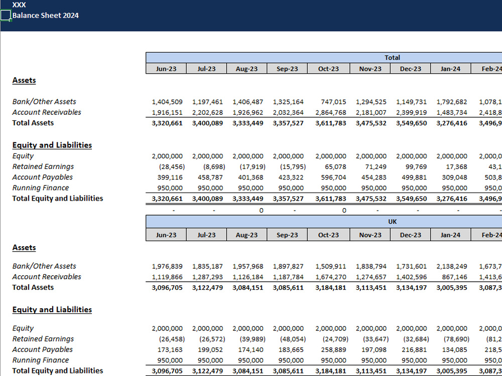Click the 'Running Finance' label in UK section
This screenshot has width=502, height=376.
coord(41,360)
